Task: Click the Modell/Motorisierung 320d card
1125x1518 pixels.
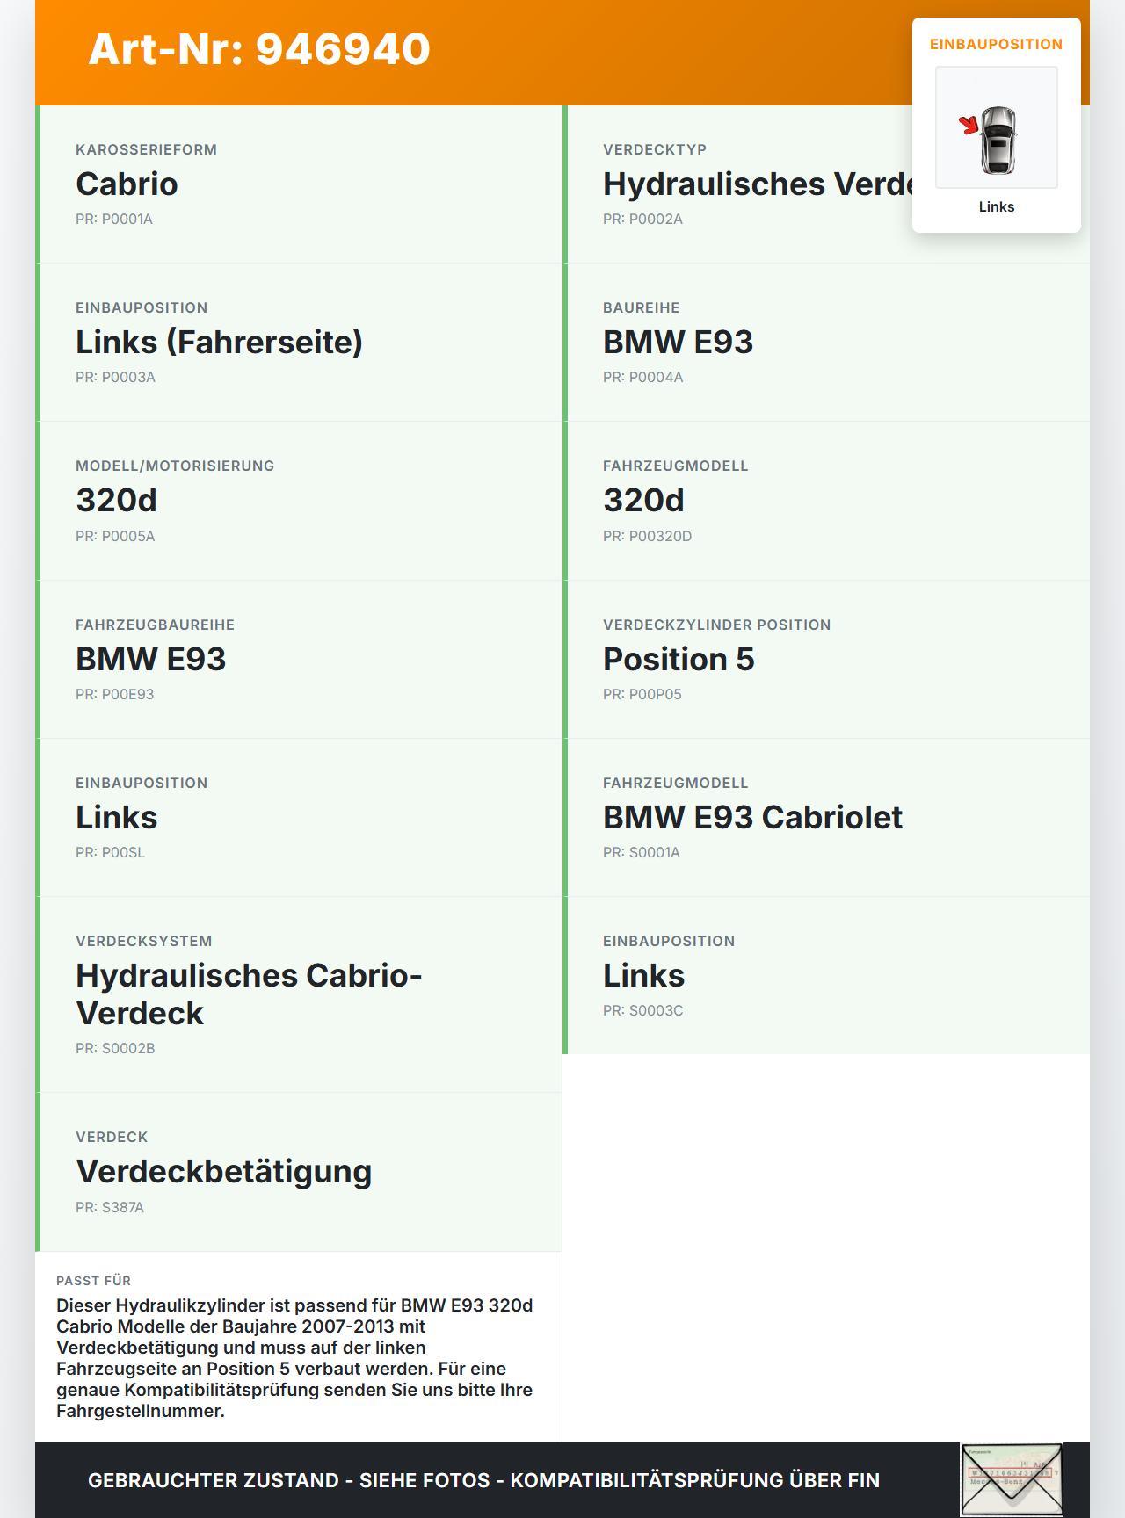Action: point(299,501)
